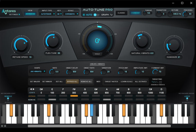Click Set Minor button

point(47,82)
